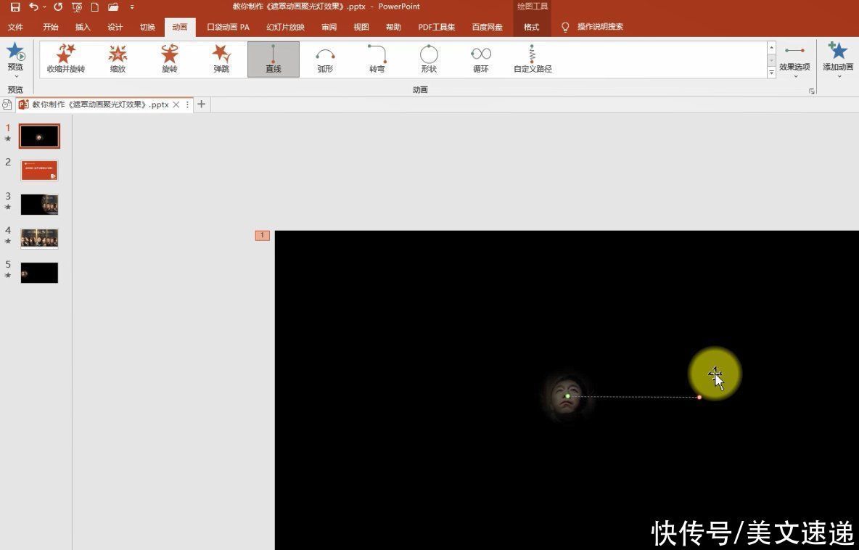Viewport: 859px width, 550px height.
Task: Choose the Turns motion path animation
Action: tap(377, 57)
